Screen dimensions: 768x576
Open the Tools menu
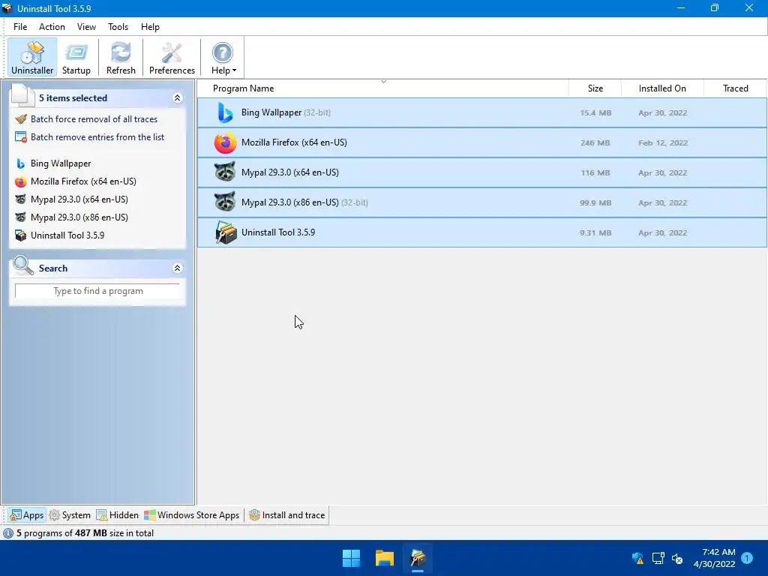click(x=118, y=27)
